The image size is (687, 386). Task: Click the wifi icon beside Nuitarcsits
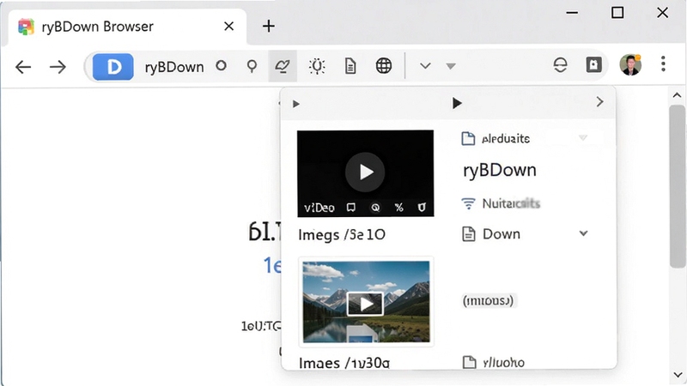pos(468,203)
